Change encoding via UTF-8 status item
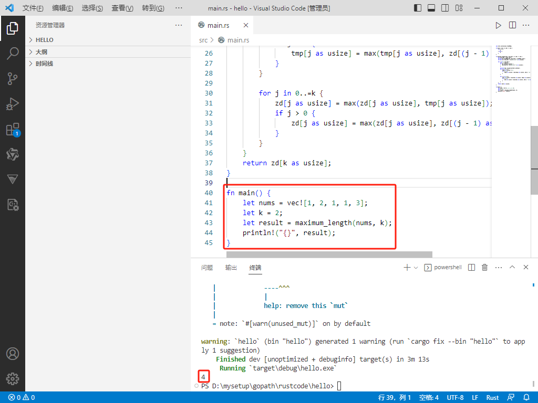 [x=455, y=398]
